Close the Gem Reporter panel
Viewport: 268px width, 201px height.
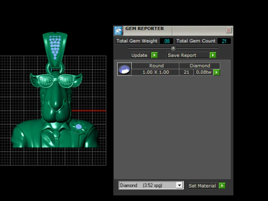click(x=229, y=30)
